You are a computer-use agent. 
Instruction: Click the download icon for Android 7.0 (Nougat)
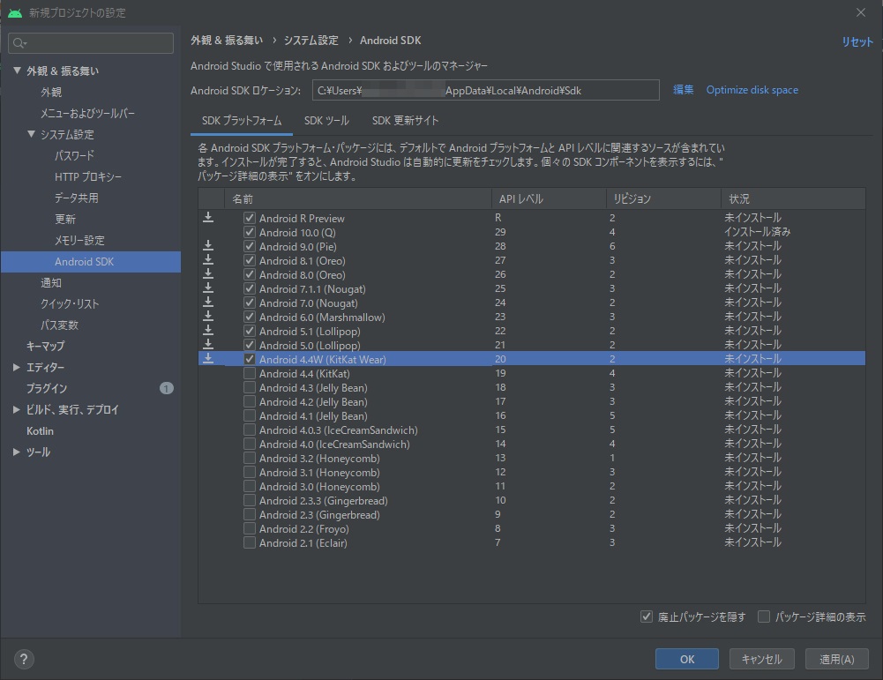[x=209, y=303]
